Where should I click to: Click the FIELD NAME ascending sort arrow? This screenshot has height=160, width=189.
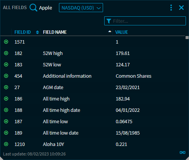tap(110, 31)
